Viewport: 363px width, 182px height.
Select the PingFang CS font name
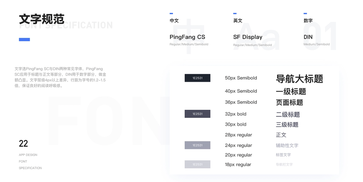click(x=187, y=37)
